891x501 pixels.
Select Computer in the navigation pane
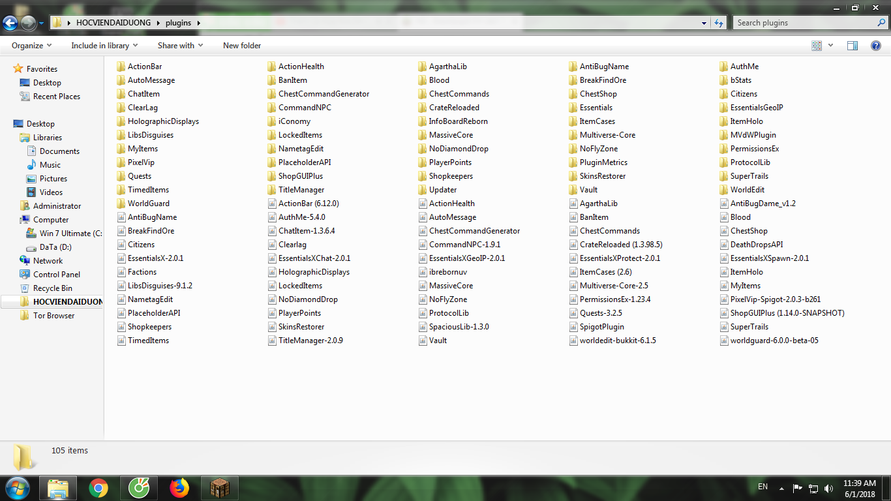click(51, 220)
